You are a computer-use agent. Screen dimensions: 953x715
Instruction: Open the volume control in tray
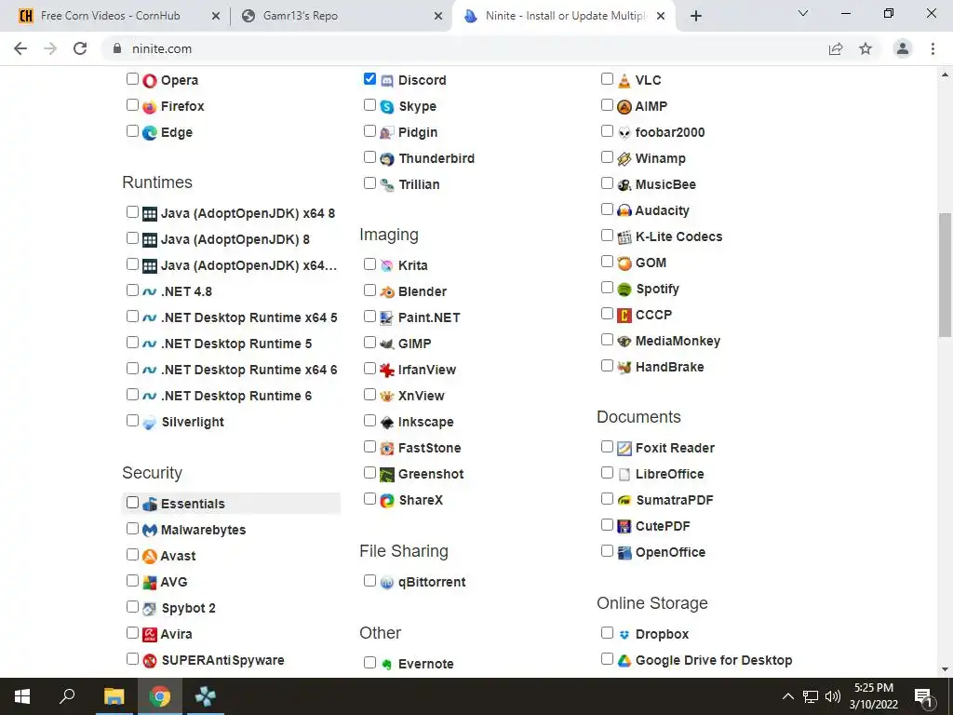(x=833, y=696)
